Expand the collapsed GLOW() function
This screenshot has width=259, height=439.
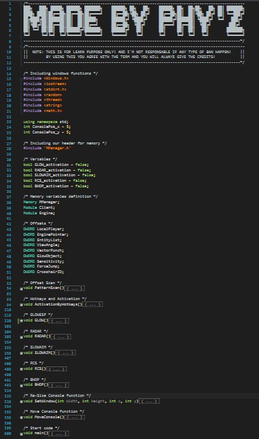point(21,321)
